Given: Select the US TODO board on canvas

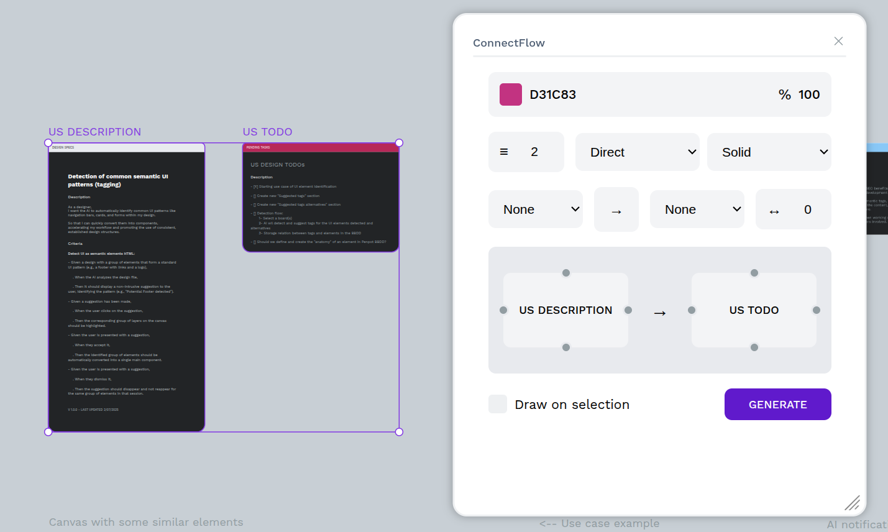Looking at the screenshot, I should tap(321, 198).
